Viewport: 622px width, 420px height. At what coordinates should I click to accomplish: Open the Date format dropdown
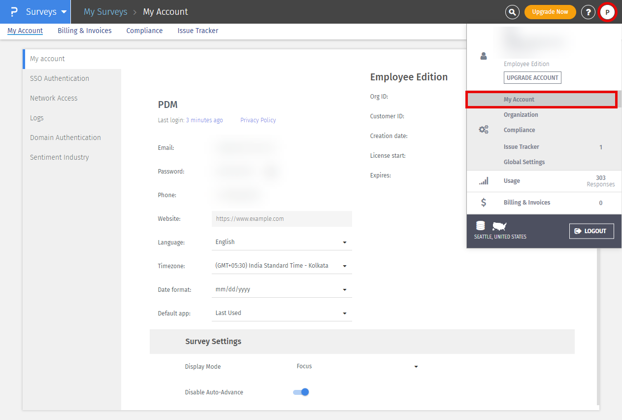[282, 289]
